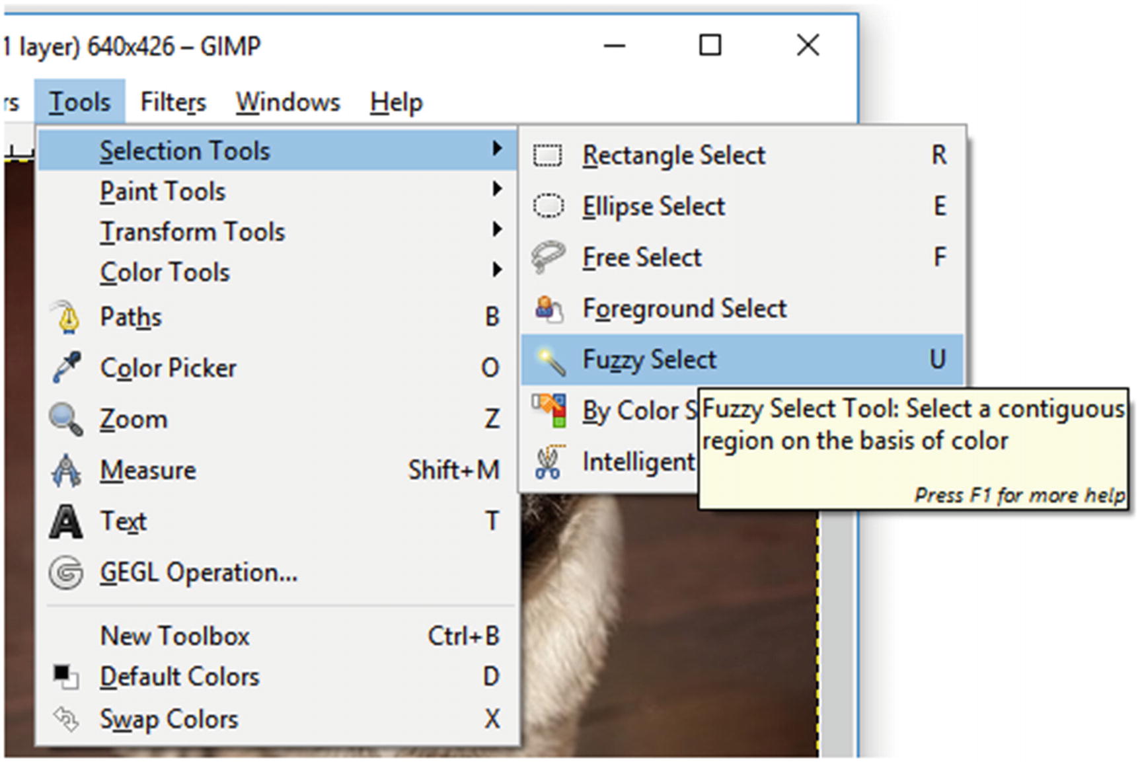The width and height of the screenshot is (1140, 762).
Task: Select By Color Select submenu entry
Action: pyautogui.click(x=610, y=411)
